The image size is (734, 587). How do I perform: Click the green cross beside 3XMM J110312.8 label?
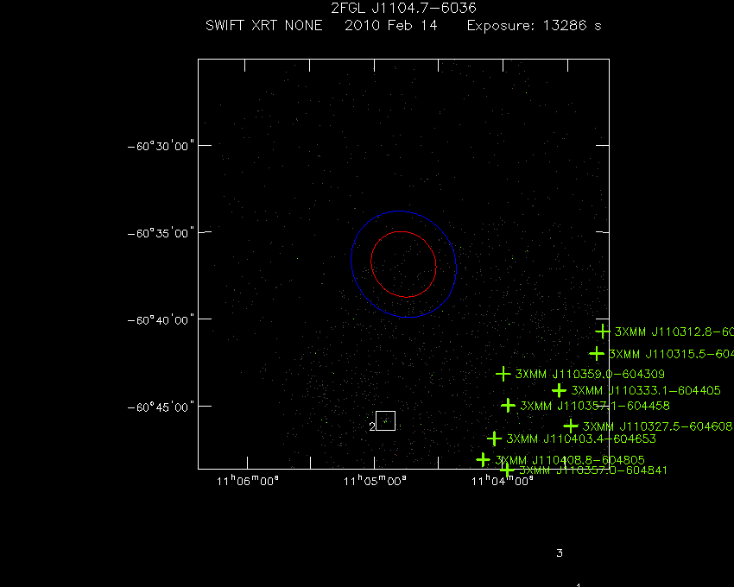[x=603, y=331]
